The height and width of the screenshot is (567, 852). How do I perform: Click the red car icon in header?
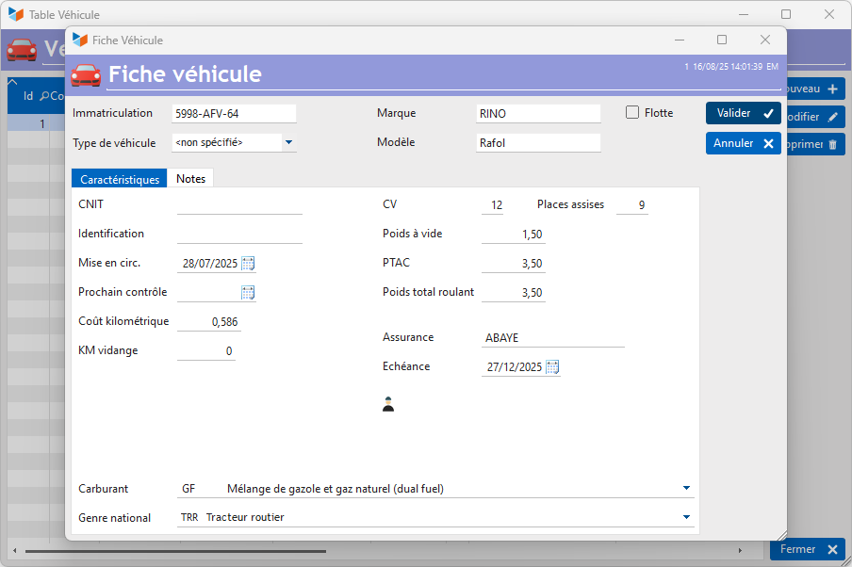tap(86, 75)
